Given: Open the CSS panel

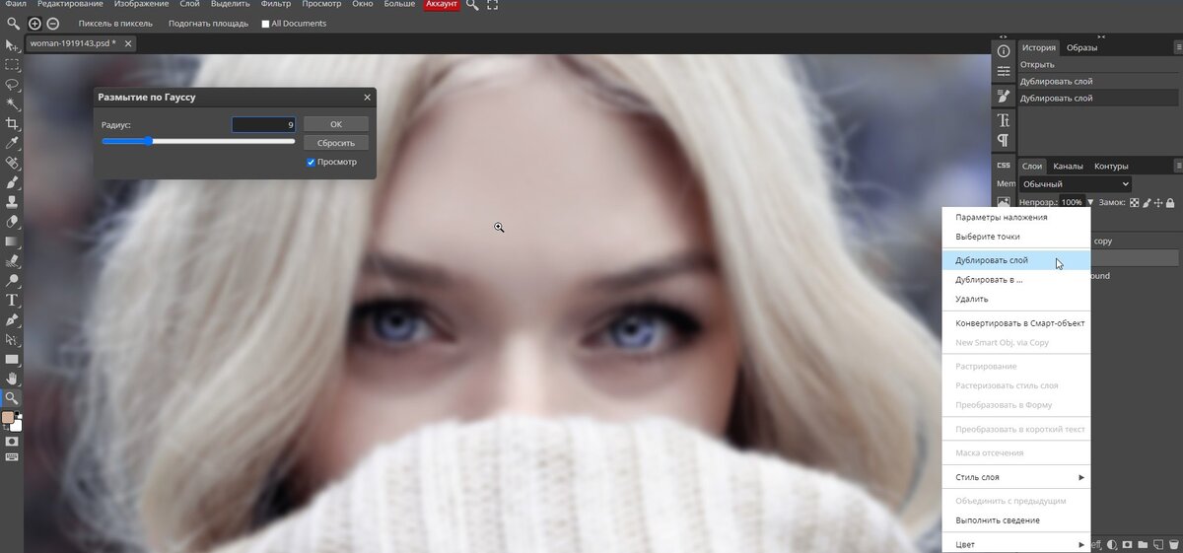Looking at the screenshot, I should 1004,165.
